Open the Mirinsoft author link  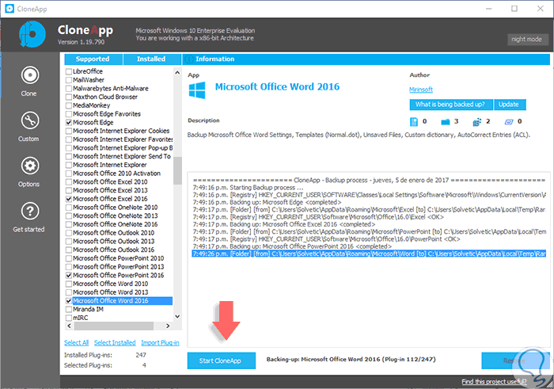(x=421, y=90)
